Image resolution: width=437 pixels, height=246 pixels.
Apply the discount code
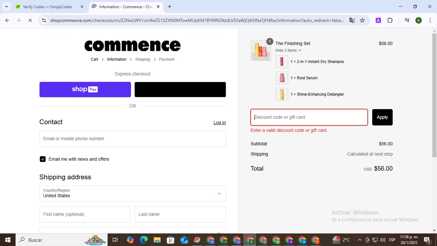pyautogui.click(x=382, y=117)
